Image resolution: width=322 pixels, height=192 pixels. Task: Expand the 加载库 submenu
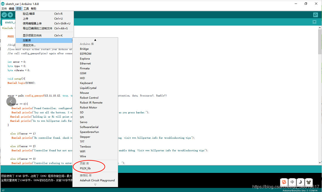[44, 40]
